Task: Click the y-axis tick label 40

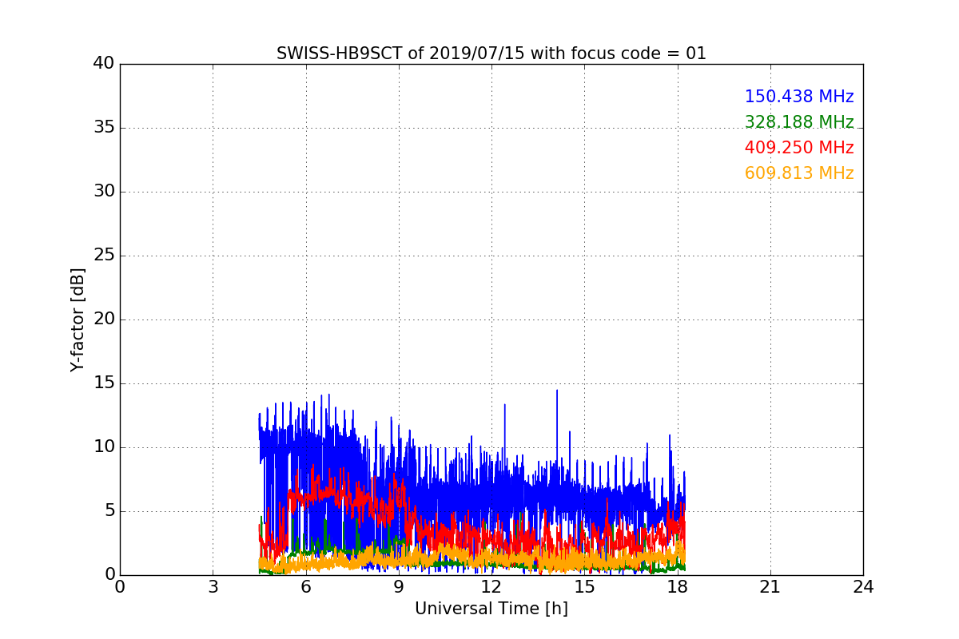Action: [104, 64]
